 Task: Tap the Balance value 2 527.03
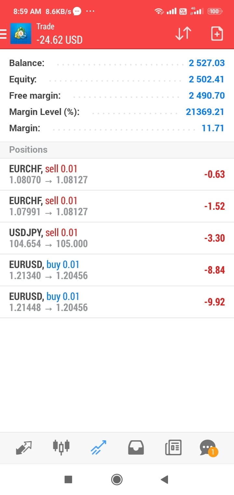206,63
